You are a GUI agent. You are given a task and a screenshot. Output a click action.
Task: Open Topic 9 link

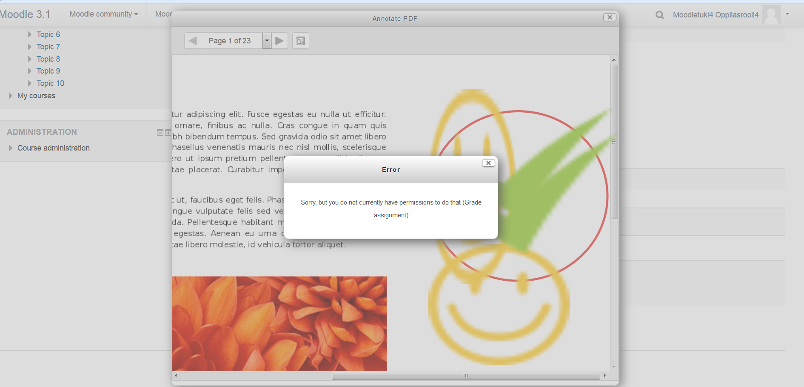click(x=48, y=71)
